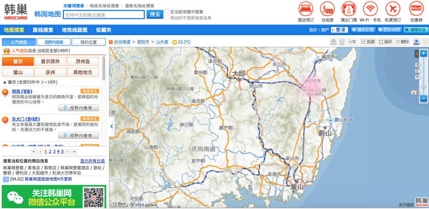429x209 pixels.
Task: Zoom out with the minus button
Action: coord(423,99)
